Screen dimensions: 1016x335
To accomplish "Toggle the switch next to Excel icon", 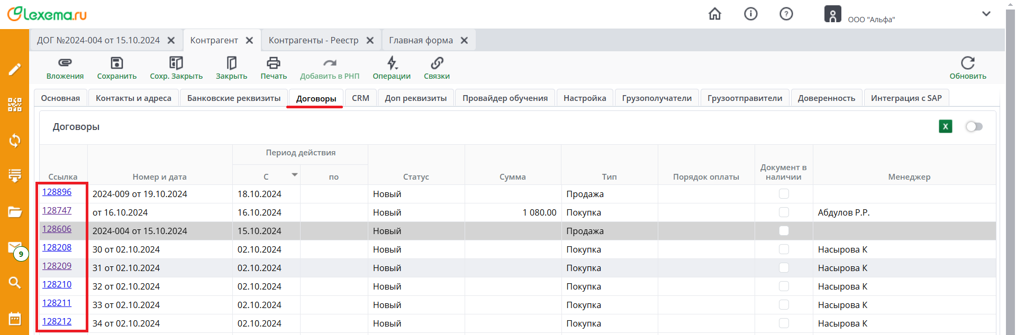I will click(974, 127).
